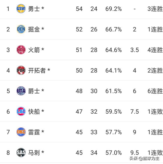Click the DEN Nuggets team logo

pyautogui.click(x=21, y=29)
